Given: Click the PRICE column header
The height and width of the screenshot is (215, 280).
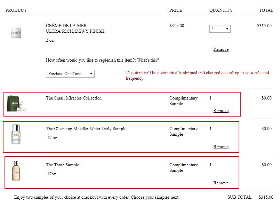Looking at the screenshot, I should point(176,10).
